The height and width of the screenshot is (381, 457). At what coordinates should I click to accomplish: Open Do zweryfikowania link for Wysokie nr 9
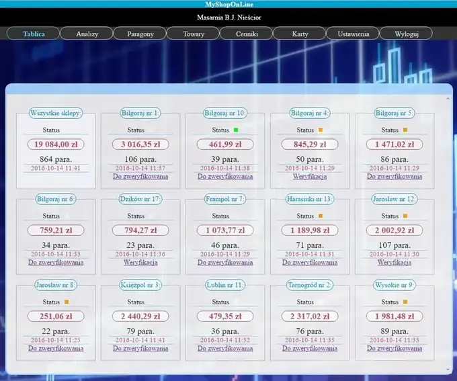(x=394, y=348)
